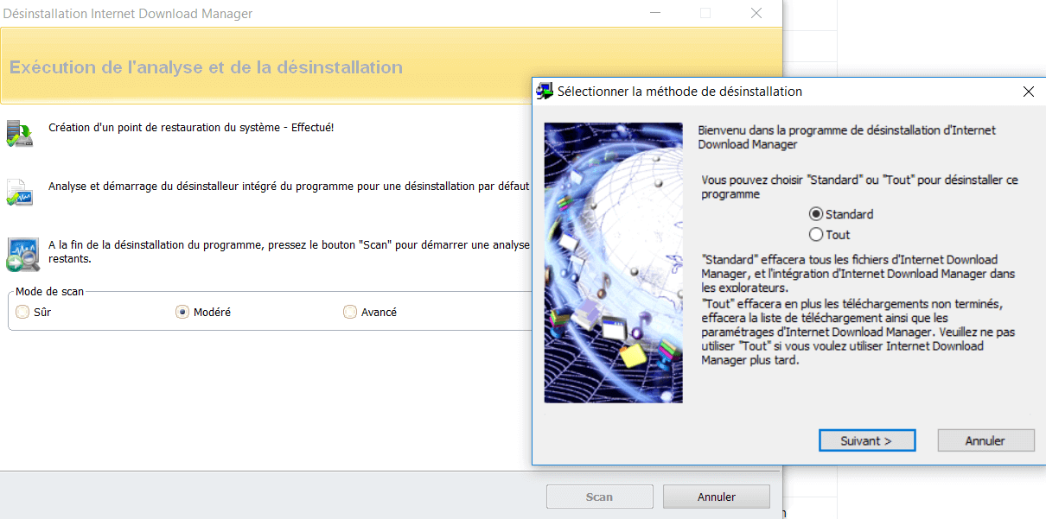Close the Désinstallation Internet Download Manager window

click(x=756, y=13)
